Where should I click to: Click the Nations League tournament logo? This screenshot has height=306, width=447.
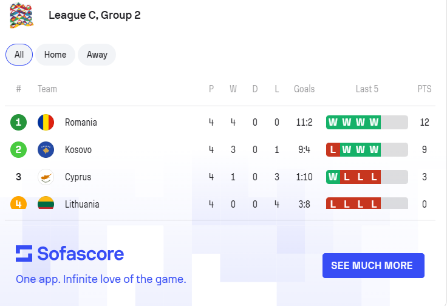(x=21, y=15)
